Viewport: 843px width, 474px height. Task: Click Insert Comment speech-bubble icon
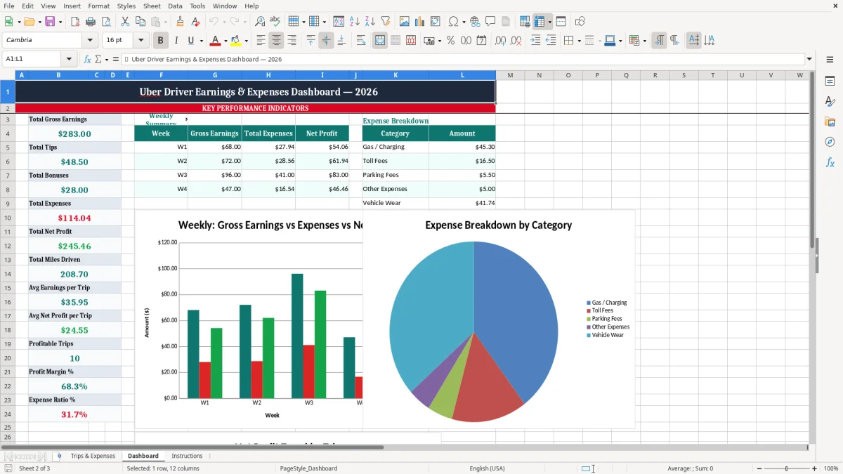pos(490,22)
